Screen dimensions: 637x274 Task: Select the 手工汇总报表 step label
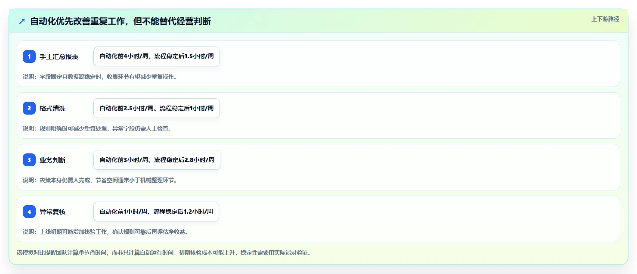(x=59, y=56)
